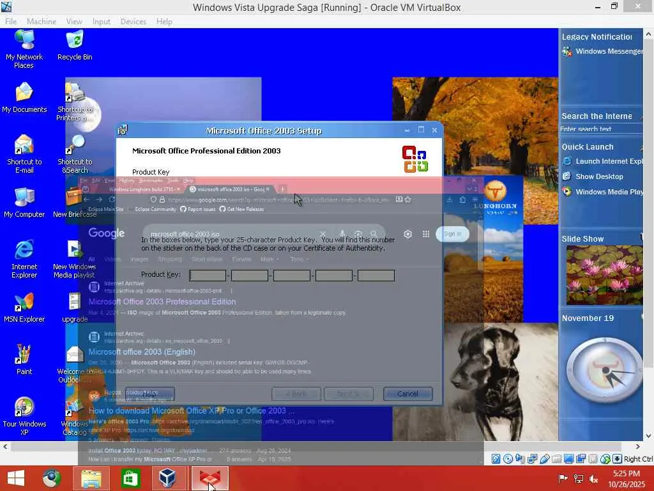Viewport: 654px width, 491px height.
Task: Click the muted volume tray icon
Action: 593,479
